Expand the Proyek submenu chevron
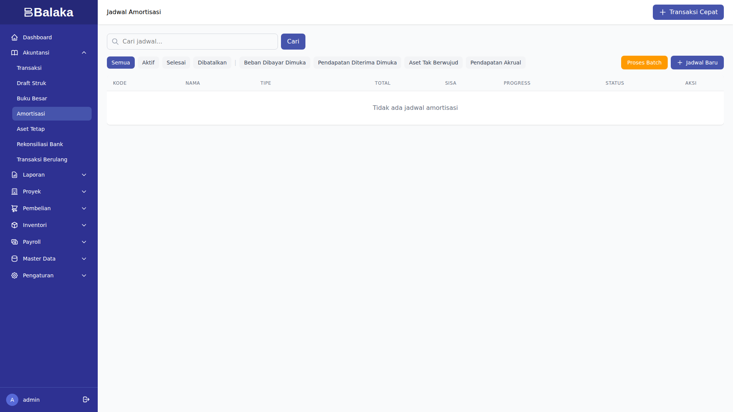733x412 pixels. [x=84, y=192]
